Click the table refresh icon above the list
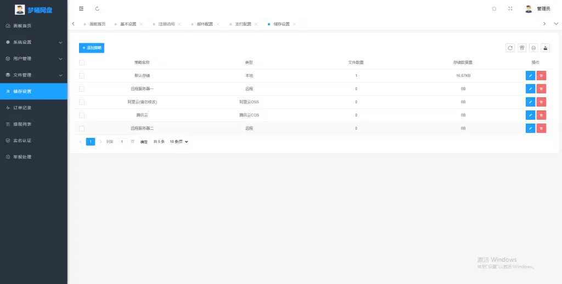 coord(510,48)
